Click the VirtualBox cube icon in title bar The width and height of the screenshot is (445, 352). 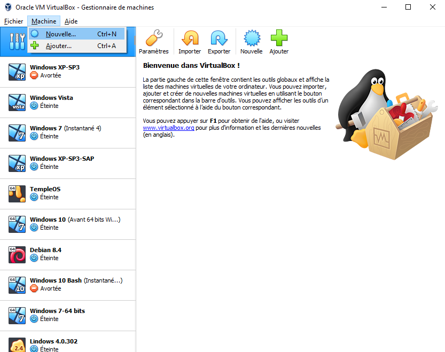(x=8, y=7)
